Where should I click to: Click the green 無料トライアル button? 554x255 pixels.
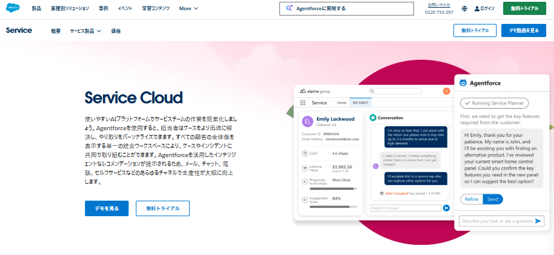(524, 8)
